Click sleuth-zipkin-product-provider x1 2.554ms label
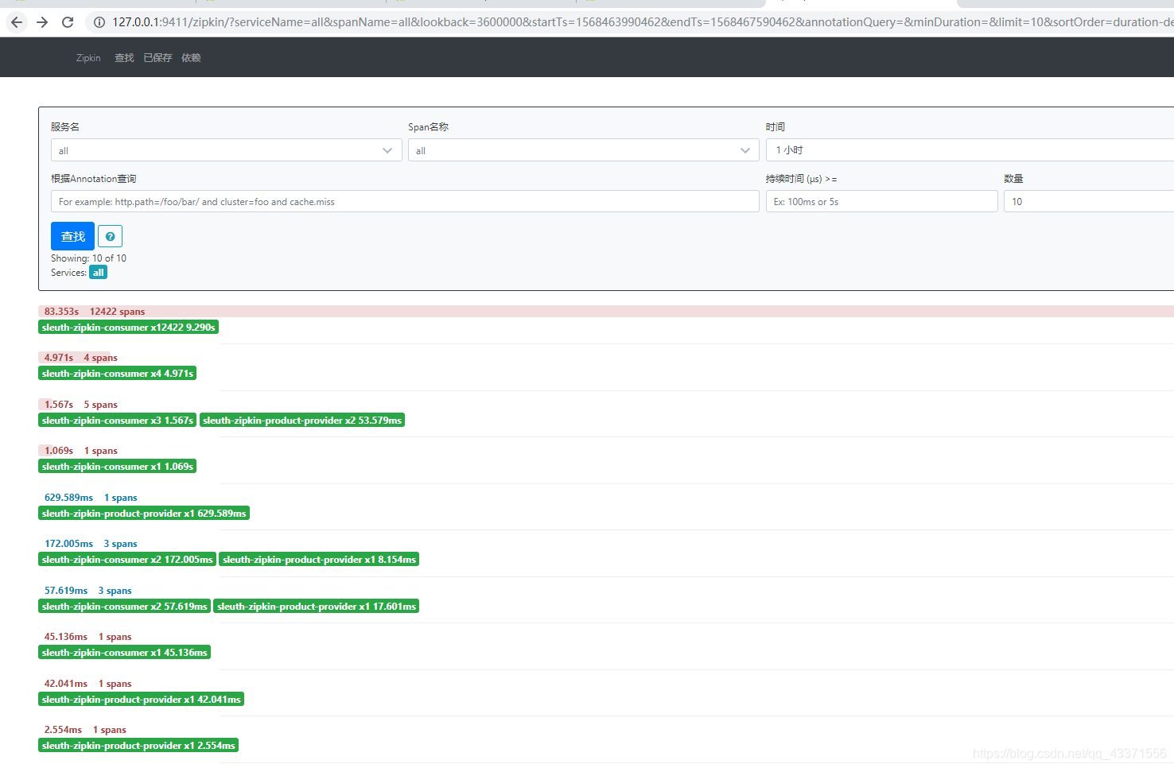 (138, 746)
